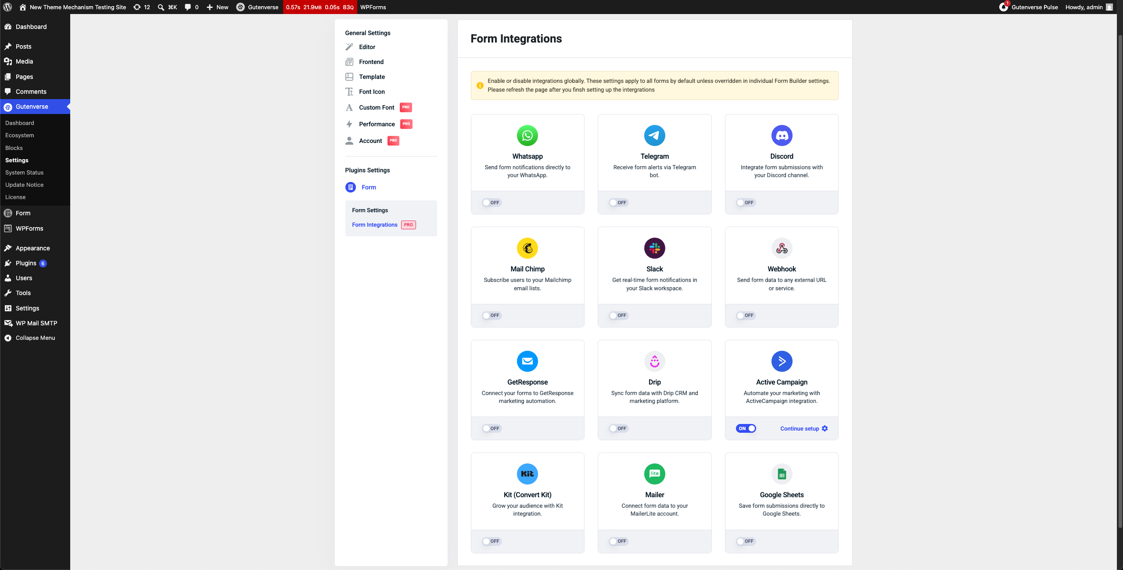Collapse the Form plugin settings section
Image resolution: width=1123 pixels, height=570 pixels.
(x=369, y=187)
